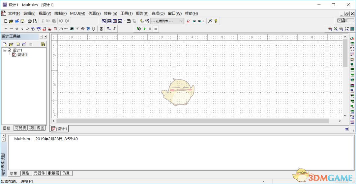Zoom to fit the page
Image resolution: width=356 pixels, height=184 pixels.
pos(347,29)
